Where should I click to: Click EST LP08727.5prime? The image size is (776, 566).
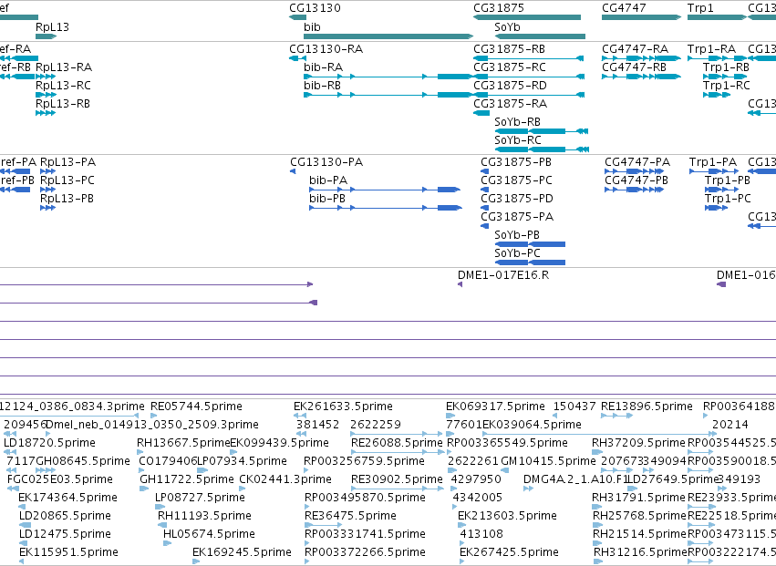tap(200, 499)
